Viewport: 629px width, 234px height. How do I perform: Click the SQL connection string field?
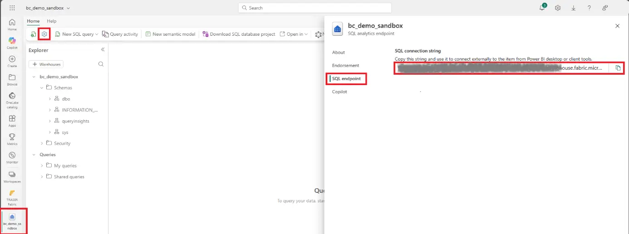click(501, 68)
